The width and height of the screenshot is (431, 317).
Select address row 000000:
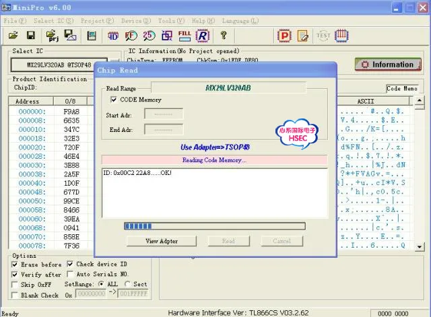pos(32,112)
